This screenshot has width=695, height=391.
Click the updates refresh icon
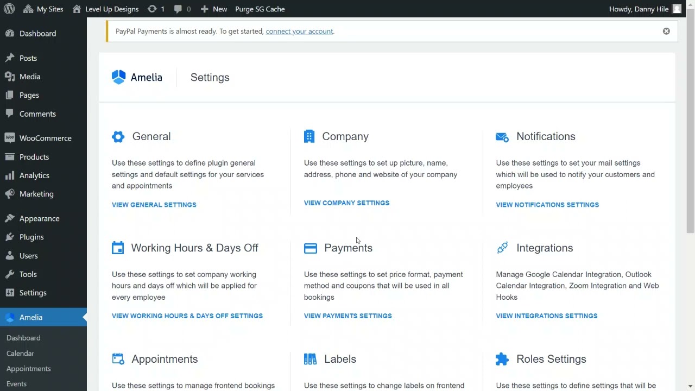click(152, 9)
